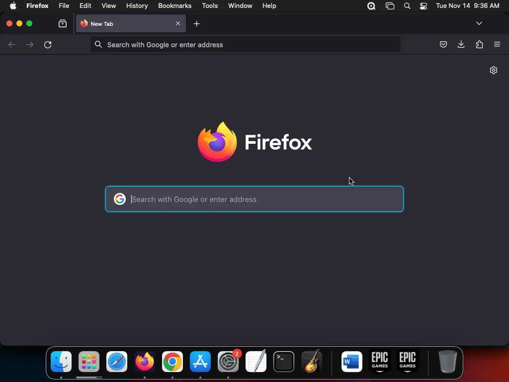This screenshot has height=382, width=509.
Task: Open the Bookmarks menu
Action: tap(174, 6)
